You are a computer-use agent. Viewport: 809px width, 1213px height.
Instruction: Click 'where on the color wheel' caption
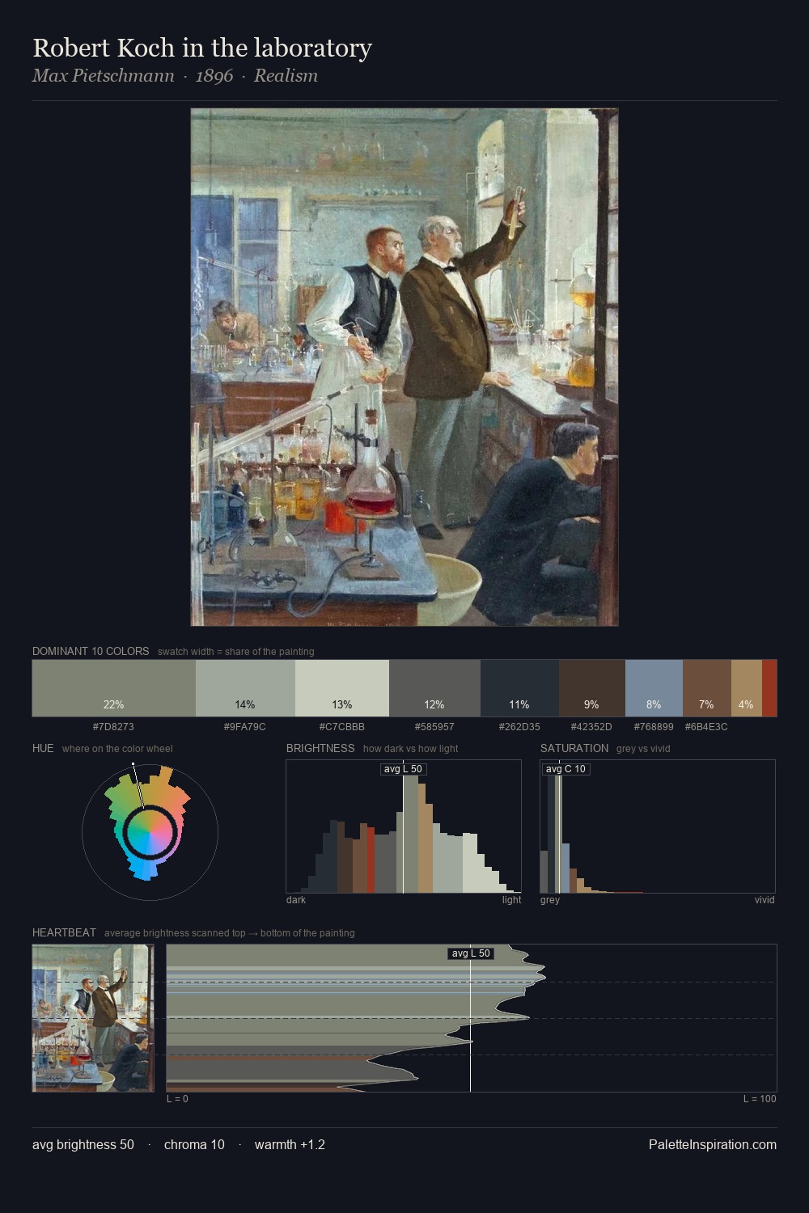click(117, 748)
